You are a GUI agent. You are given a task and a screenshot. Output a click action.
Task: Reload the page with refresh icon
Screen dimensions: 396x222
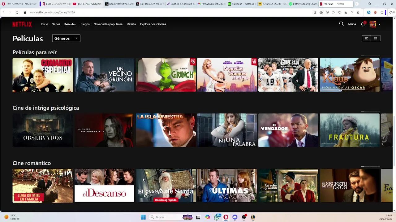(x=17, y=12)
